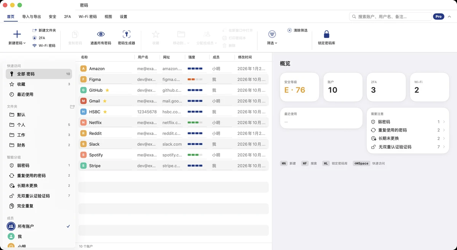Select 全部 密码 in the sidebar

point(39,74)
